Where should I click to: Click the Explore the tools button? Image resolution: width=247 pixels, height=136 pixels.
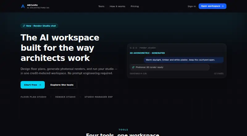62,85
